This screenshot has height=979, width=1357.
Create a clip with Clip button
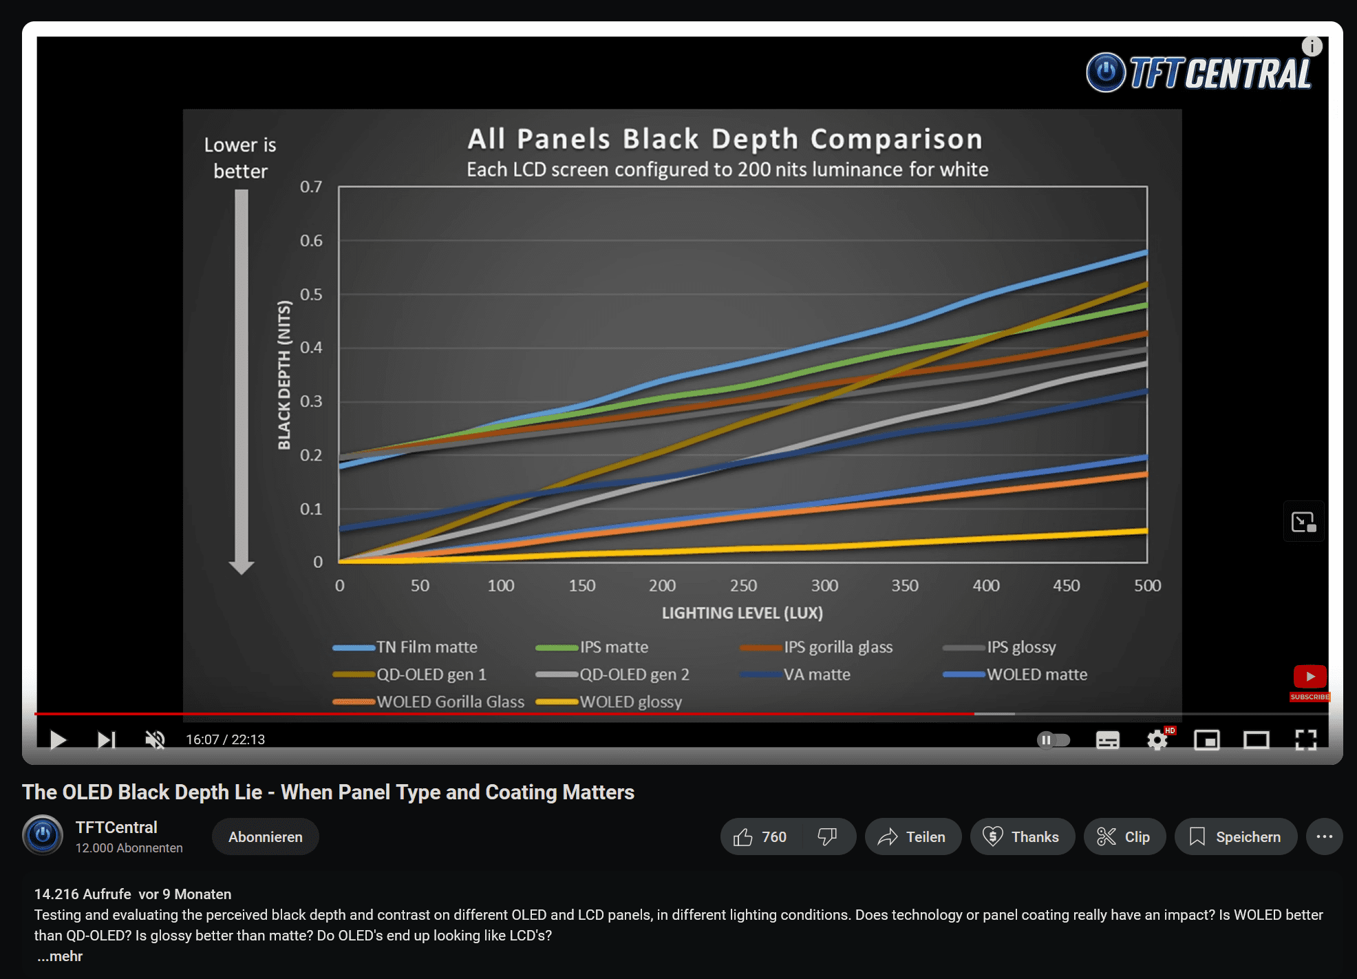point(1124,836)
